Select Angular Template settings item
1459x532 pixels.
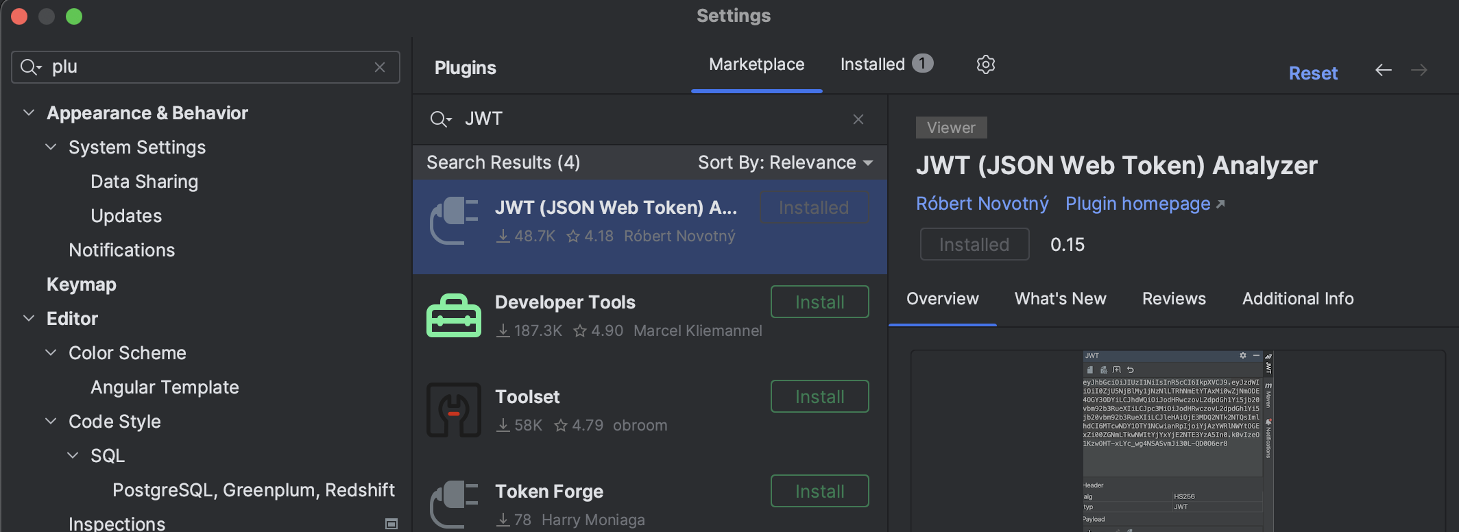pyautogui.click(x=165, y=387)
